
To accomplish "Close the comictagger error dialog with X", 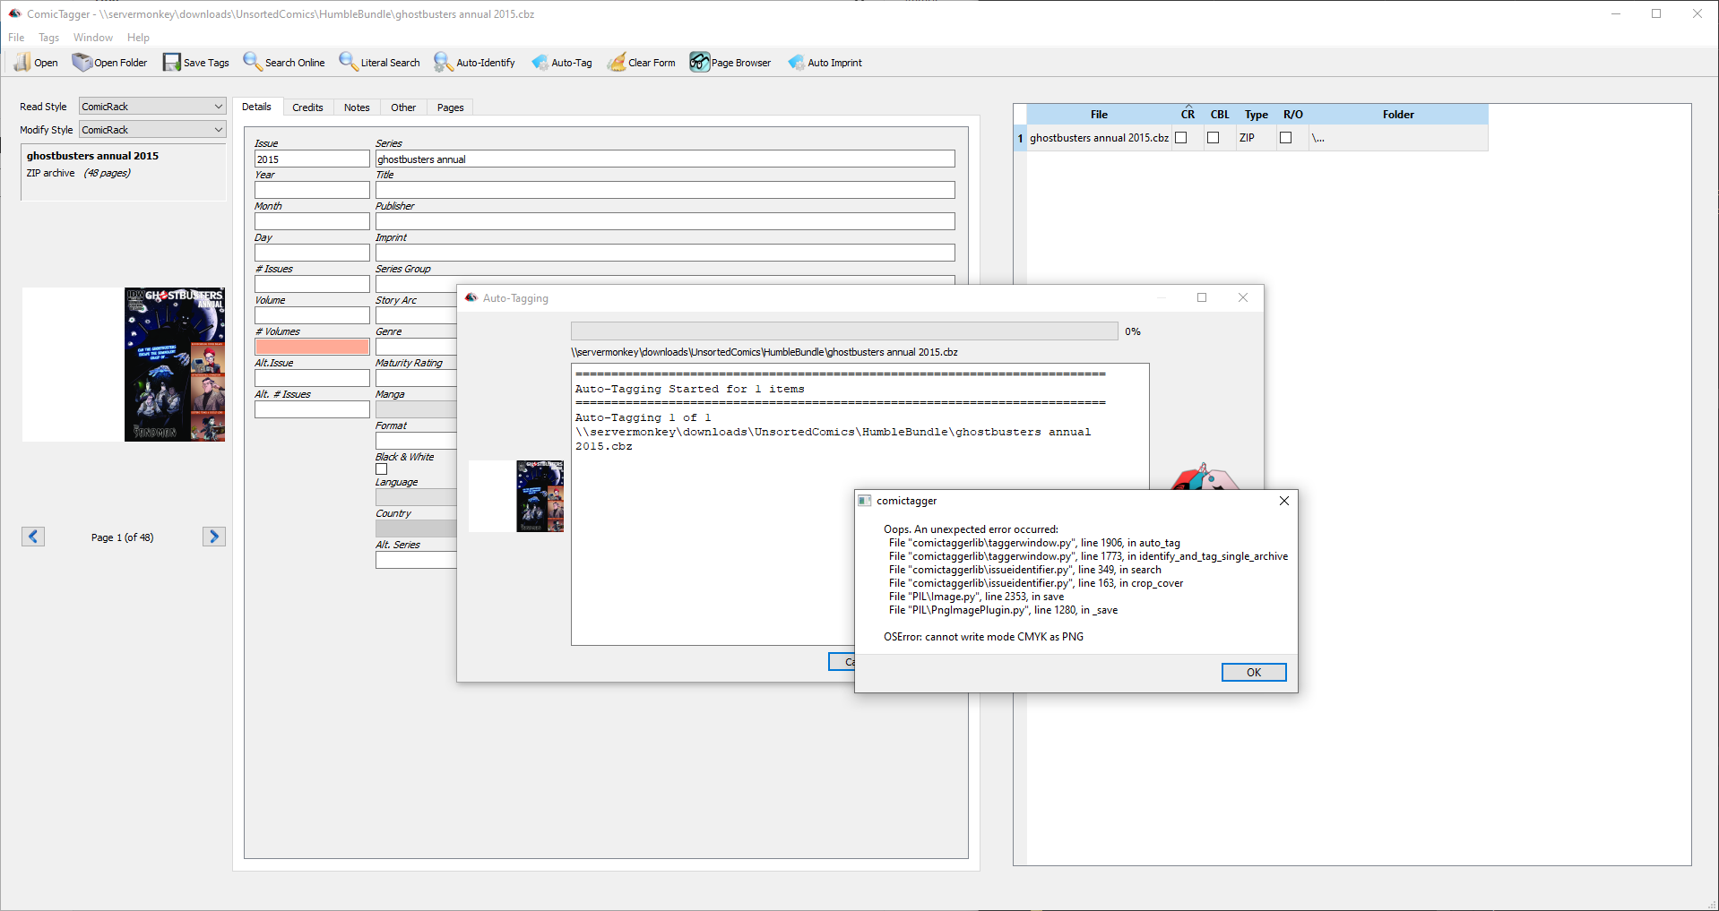I will 1284,501.
